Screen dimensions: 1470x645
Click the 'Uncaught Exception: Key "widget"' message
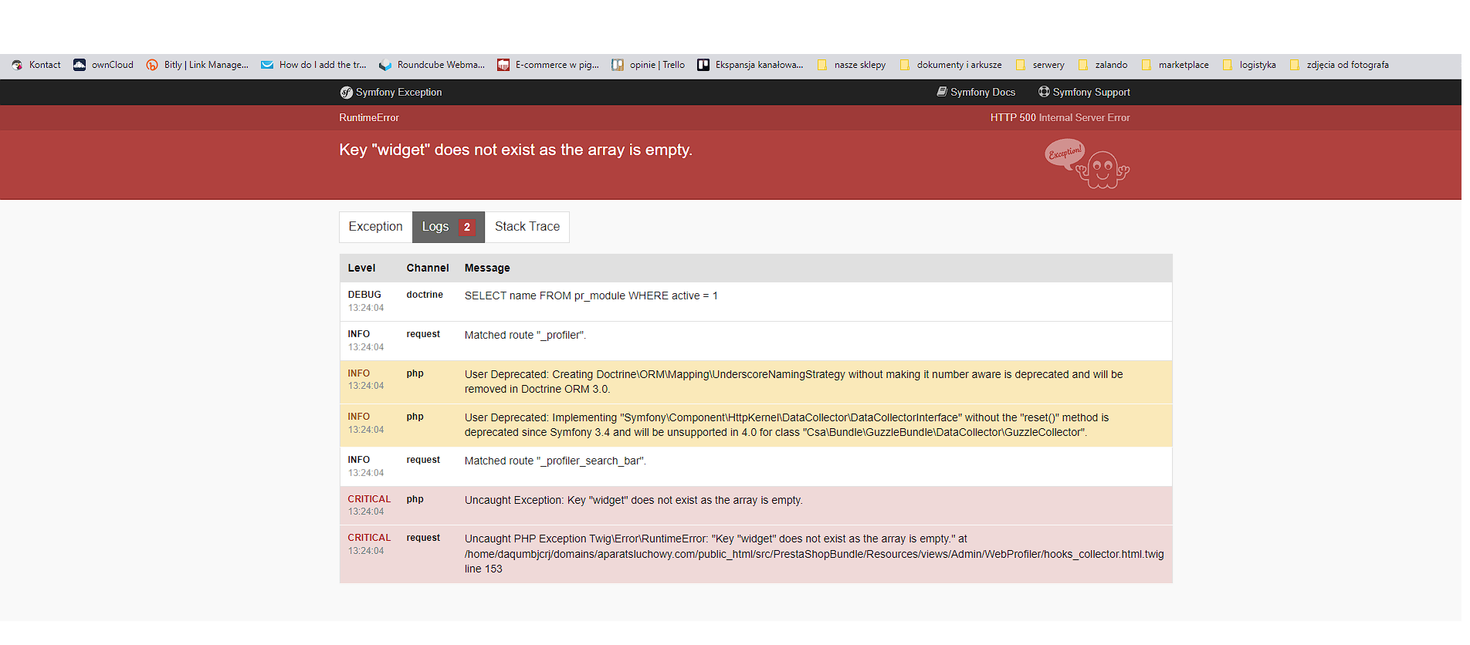[634, 501]
